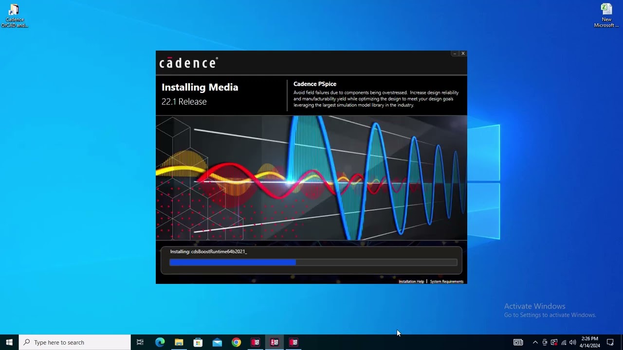Launch Google Chrome from the taskbar

pos(236,342)
